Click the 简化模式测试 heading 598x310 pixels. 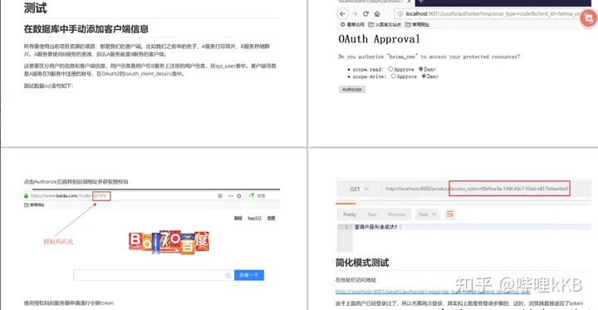tap(362, 263)
